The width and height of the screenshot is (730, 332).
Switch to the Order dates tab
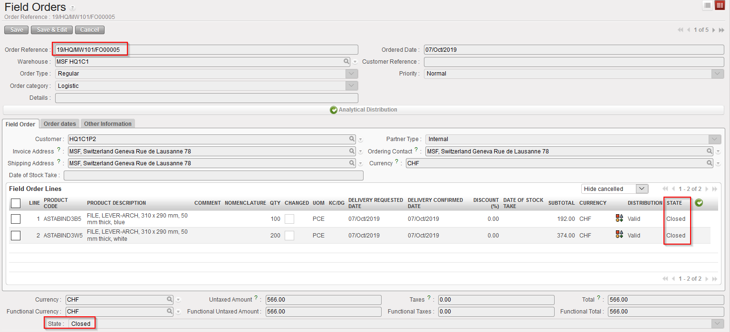[x=59, y=123]
